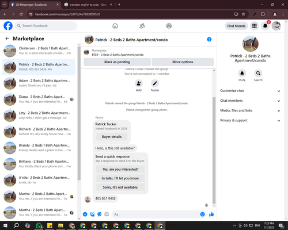Open Richard 2 Beds 2 Baths conversation
This screenshot has height=230, width=288.
pyautogui.click(x=39, y=132)
